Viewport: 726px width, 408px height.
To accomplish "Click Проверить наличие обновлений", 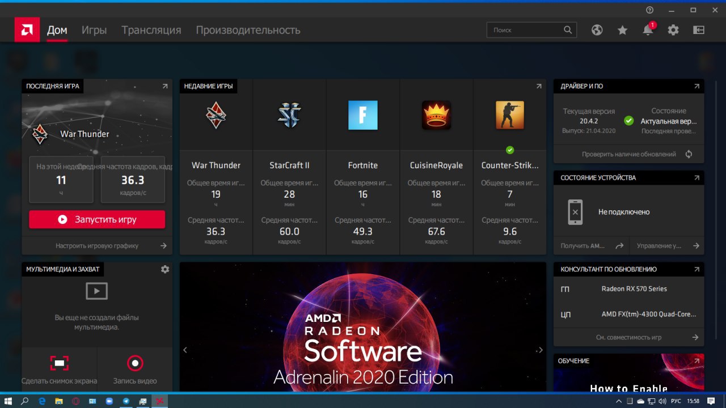I will [629, 154].
